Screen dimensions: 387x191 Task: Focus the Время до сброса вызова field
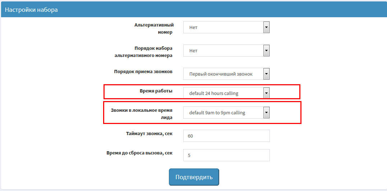(226, 155)
